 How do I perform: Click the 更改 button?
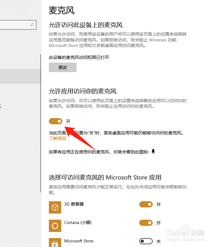tap(63, 68)
